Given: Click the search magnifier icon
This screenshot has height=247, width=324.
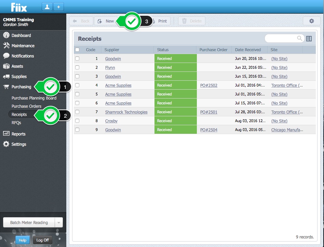Looking at the screenshot, I should [299, 38].
